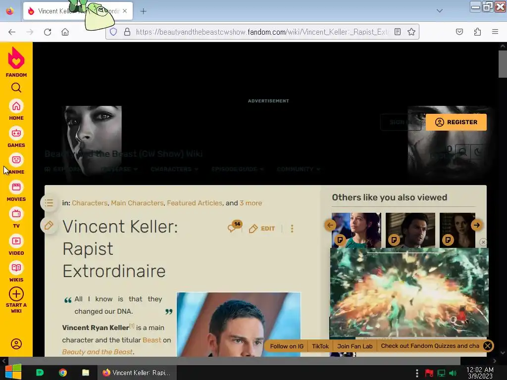Open the Main Characters category link
This screenshot has width=507, height=380.
pos(137,203)
